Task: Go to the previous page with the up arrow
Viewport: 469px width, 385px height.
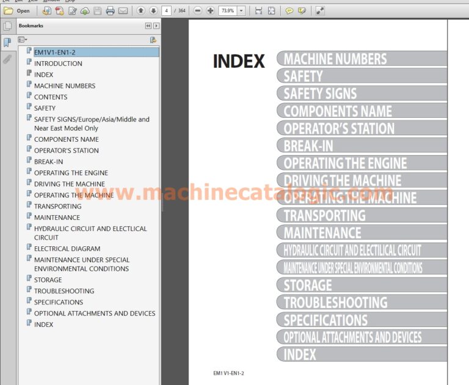Action: pyautogui.click(x=140, y=11)
